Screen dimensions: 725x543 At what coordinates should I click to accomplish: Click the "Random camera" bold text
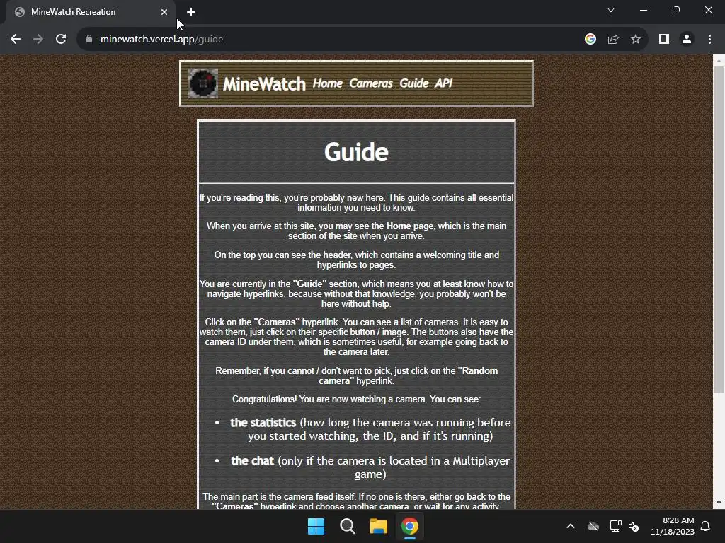(409, 376)
